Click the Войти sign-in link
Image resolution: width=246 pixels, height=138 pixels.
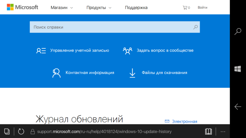(202, 7)
